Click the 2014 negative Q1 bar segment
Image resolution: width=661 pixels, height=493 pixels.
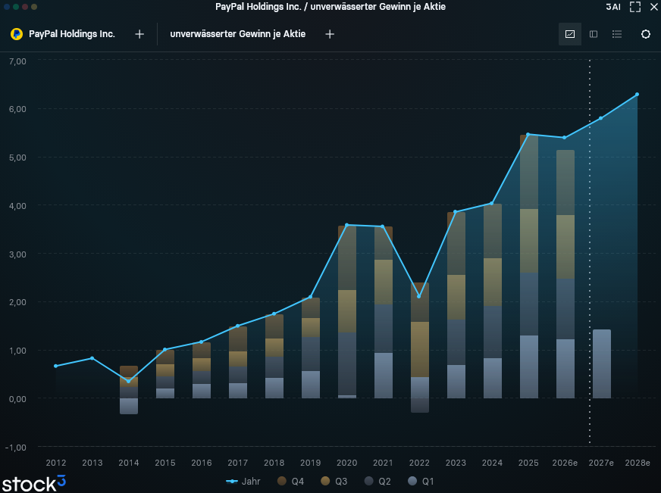pyautogui.click(x=129, y=406)
